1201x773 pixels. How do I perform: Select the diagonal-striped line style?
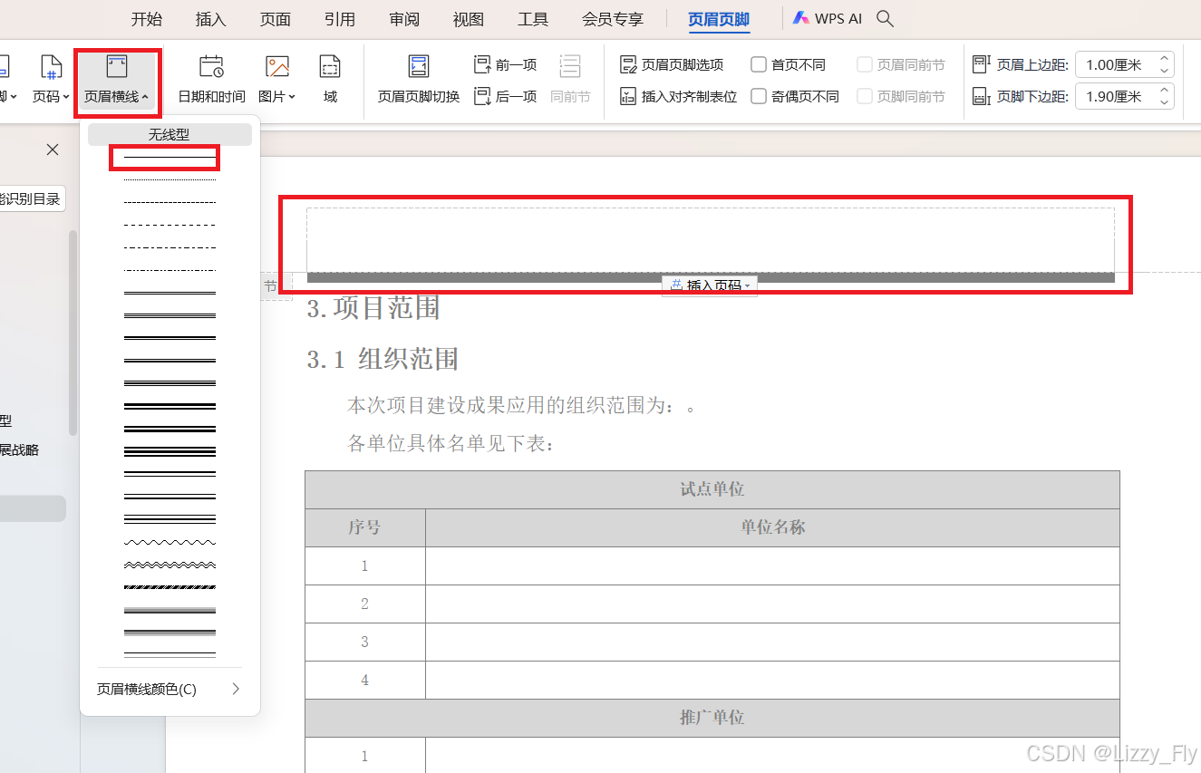point(169,587)
